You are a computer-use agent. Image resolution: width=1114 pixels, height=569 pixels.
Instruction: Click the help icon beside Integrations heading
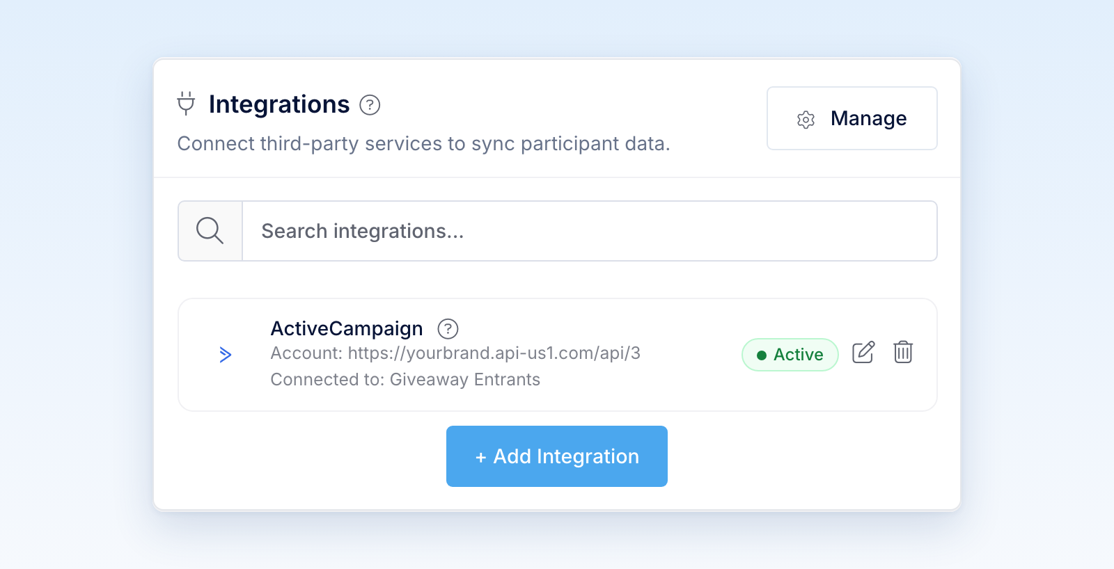tap(370, 105)
